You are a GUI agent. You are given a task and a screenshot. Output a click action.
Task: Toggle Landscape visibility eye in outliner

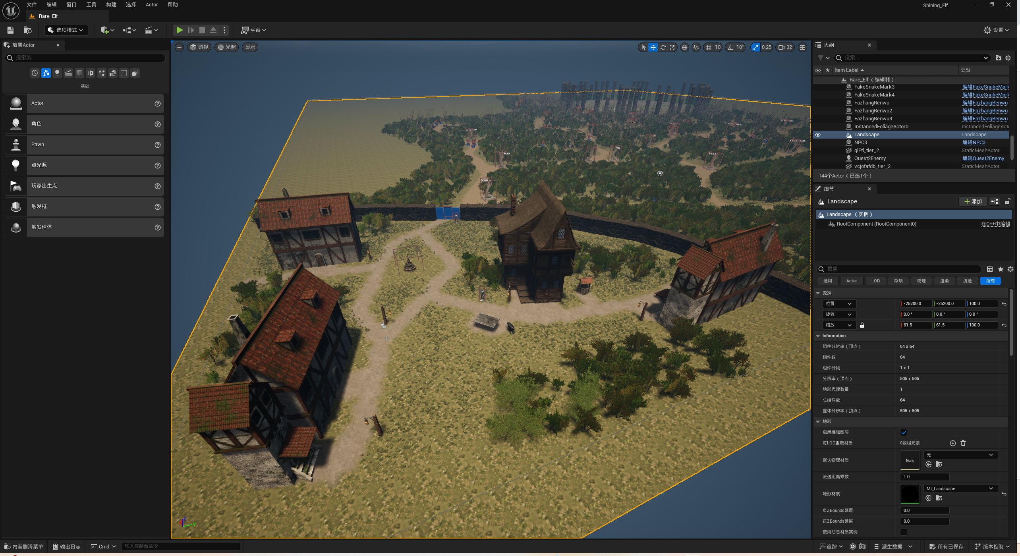point(818,135)
